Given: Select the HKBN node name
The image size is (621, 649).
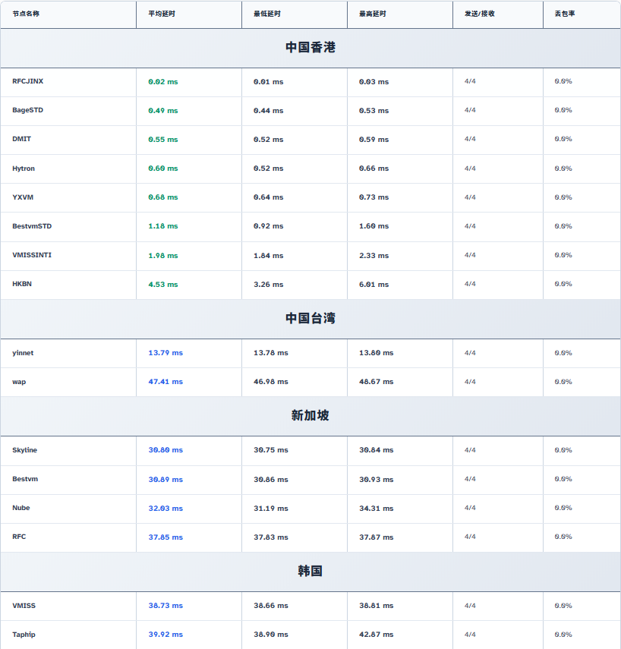Looking at the screenshot, I should 22,284.
